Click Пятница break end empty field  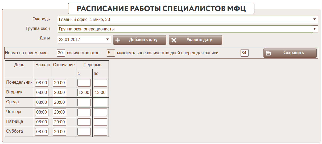tap(100, 122)
